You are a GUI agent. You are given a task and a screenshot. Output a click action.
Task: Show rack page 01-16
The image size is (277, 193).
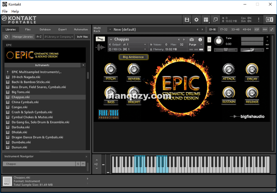[212, 30]
